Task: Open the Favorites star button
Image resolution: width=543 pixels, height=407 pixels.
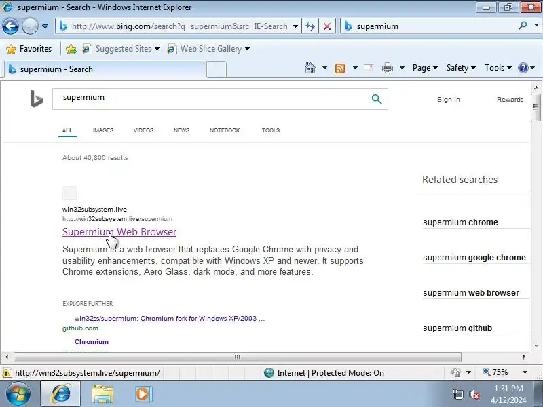Action: tap(29, 49)
